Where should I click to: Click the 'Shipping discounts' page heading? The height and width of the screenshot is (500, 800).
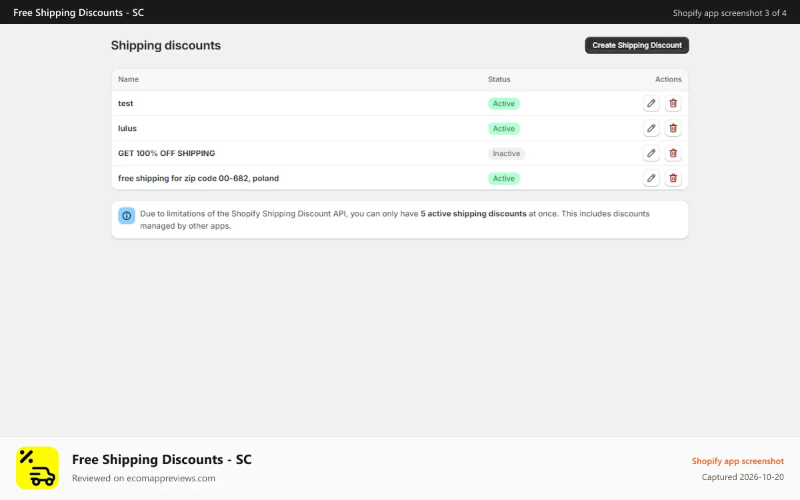coord(166,45)
